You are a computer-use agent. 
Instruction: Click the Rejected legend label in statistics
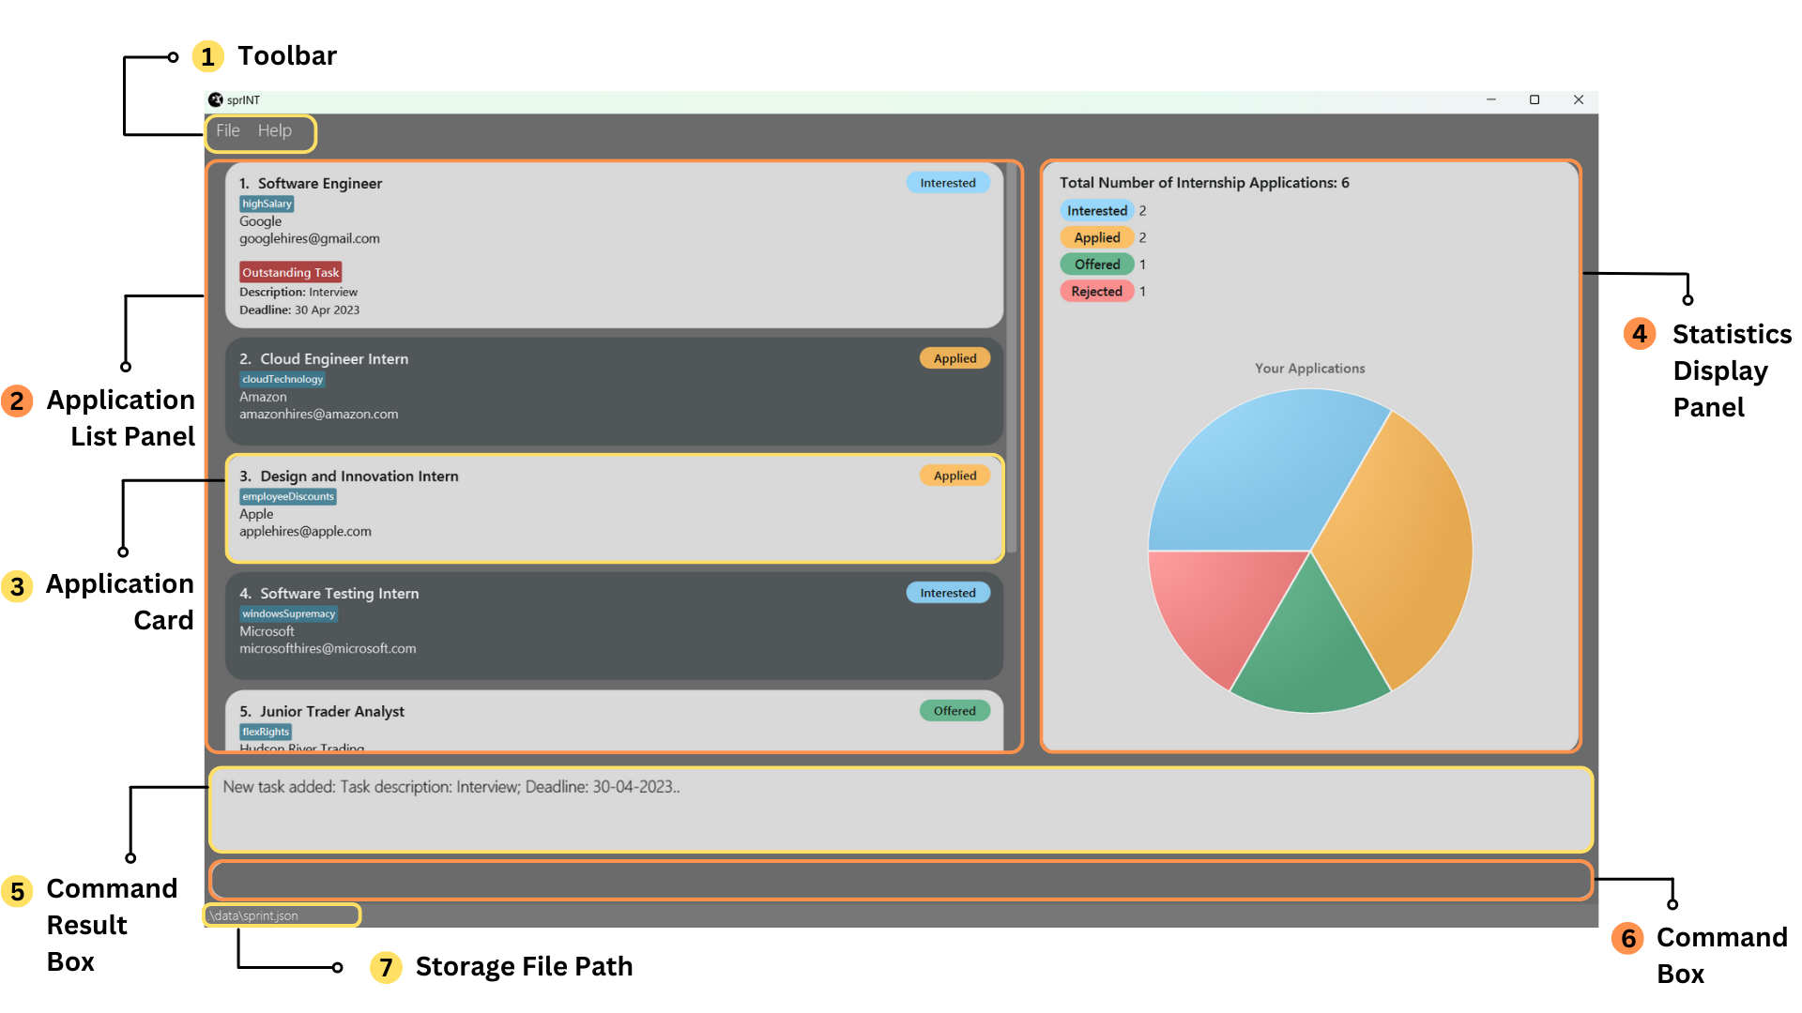click(x=1097, y=291)
